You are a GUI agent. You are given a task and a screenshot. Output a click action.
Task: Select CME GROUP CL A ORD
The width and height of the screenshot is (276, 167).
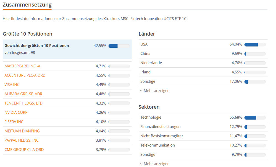tap(24, 149)
